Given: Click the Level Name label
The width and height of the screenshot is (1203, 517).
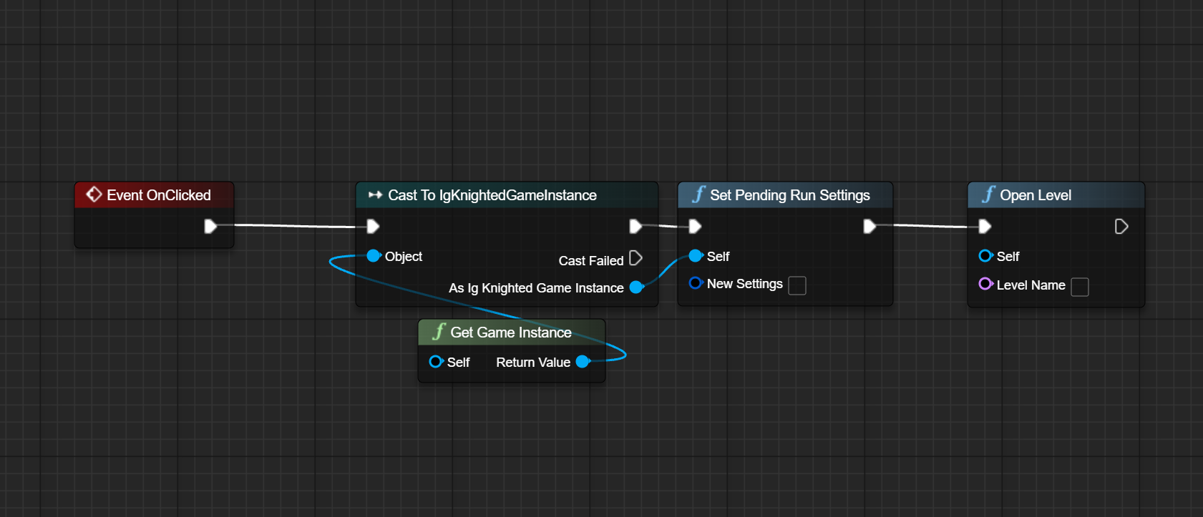Looking at the screenshot, I should (x=1031, y=285).
